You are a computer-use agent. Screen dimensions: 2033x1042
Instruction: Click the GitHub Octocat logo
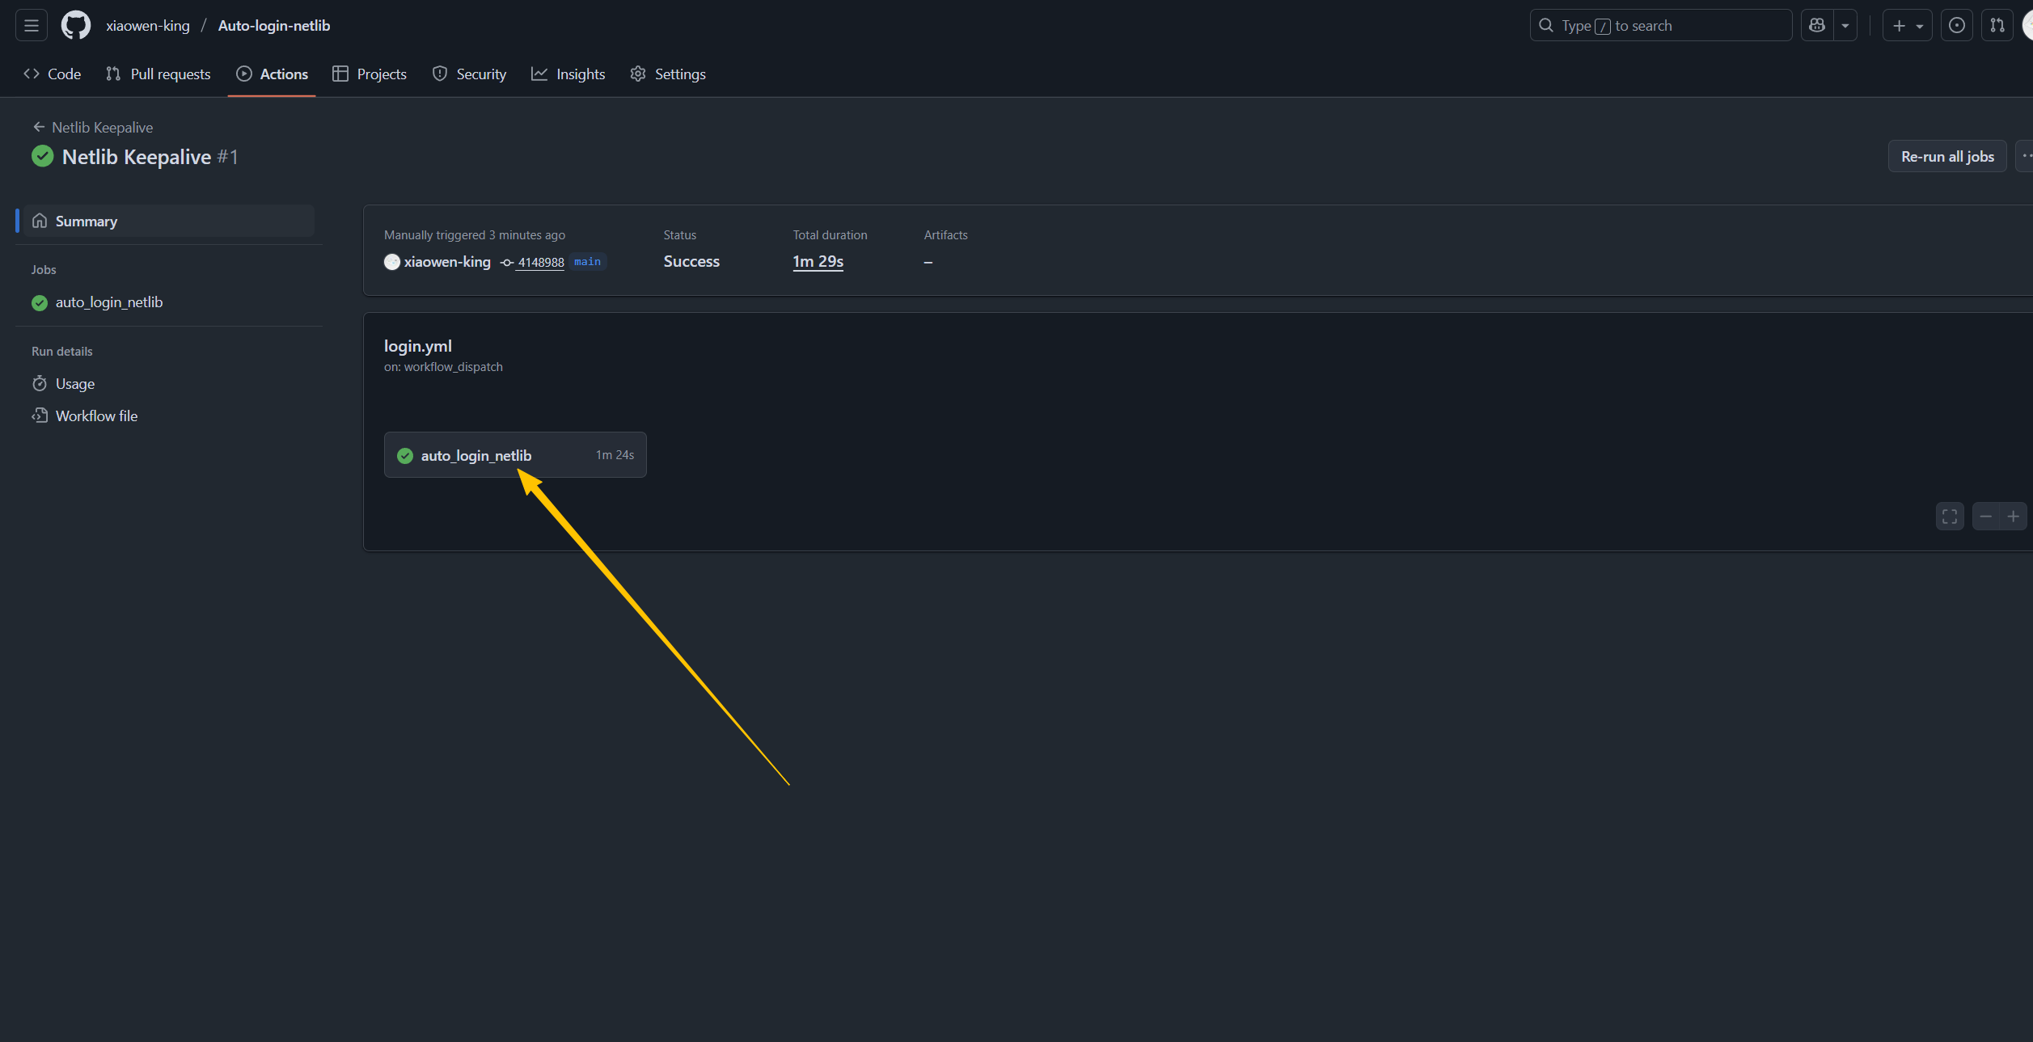[76, 26]
